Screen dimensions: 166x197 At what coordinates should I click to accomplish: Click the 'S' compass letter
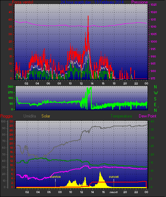click(155, 99)
